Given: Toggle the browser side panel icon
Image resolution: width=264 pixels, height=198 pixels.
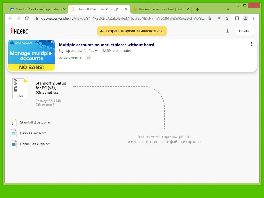Looking at the screenshot, I should tap(237, 18).
